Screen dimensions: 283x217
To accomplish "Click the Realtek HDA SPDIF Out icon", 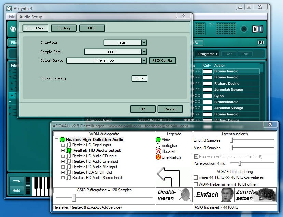I will click(x=69, y=172).
